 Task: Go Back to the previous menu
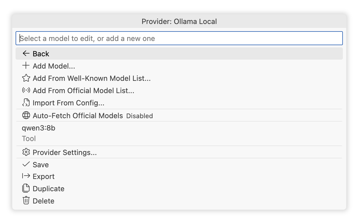179,54
